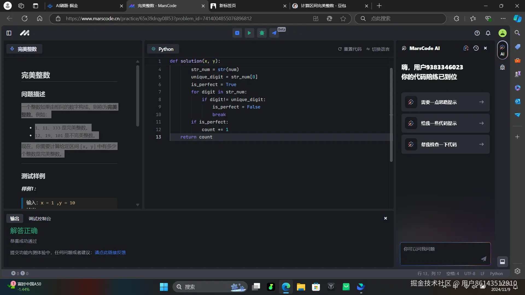
Task: Click the green Run code play icon
Action: click(x=249, y=33)
